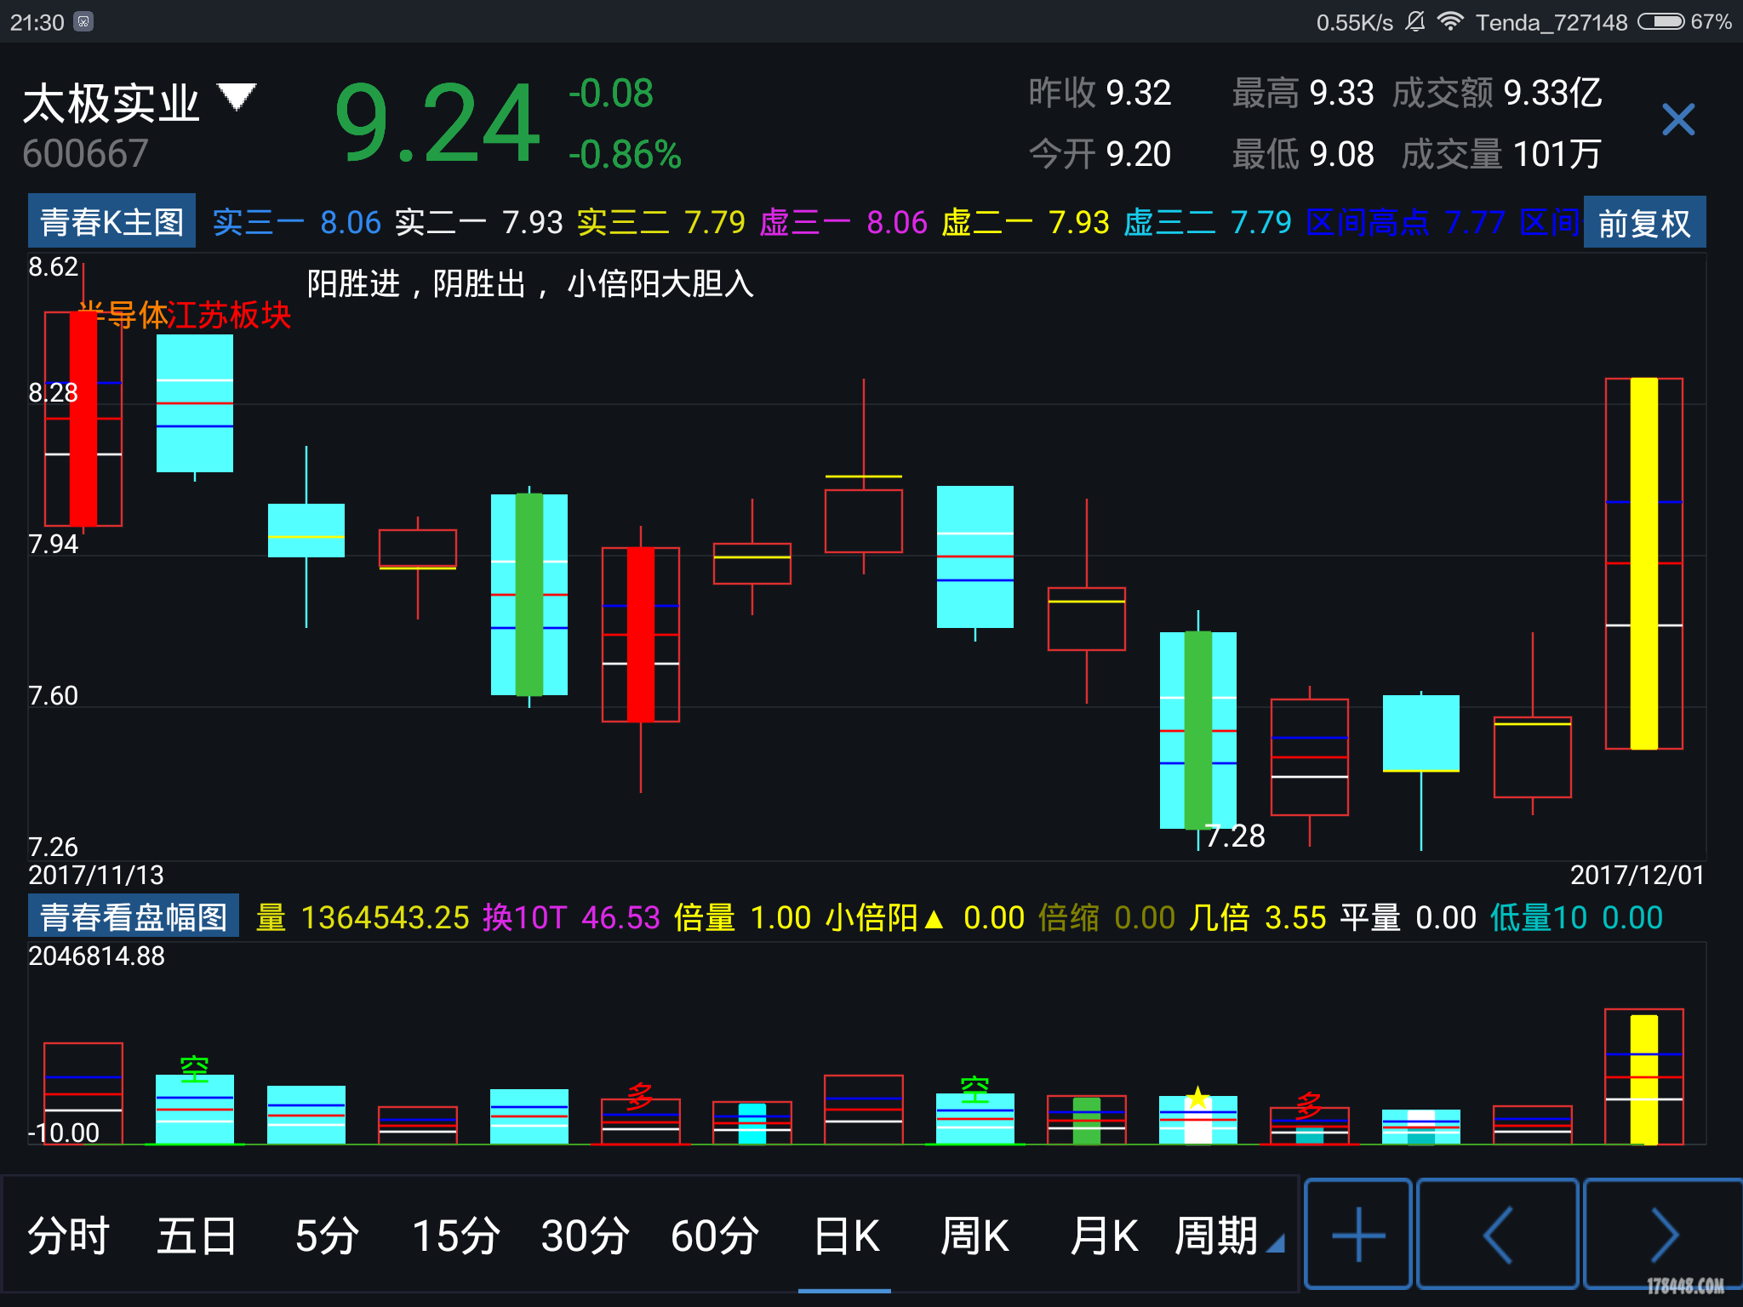Image resolution: width=1743 pixels, height=1307 pixels.
Task: Expand the 太极实业 stock name dropdown arrow
Action: tap(237, 96)
